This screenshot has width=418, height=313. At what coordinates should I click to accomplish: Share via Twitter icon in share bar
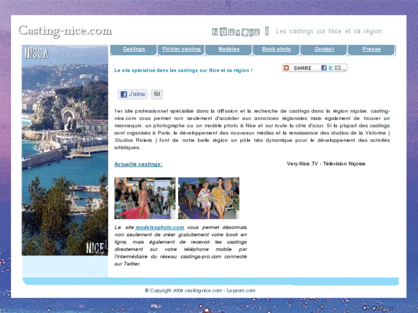click(331, 68)
